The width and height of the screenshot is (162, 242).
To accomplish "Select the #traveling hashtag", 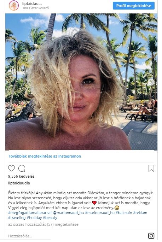I will click(x=17, y=218).
